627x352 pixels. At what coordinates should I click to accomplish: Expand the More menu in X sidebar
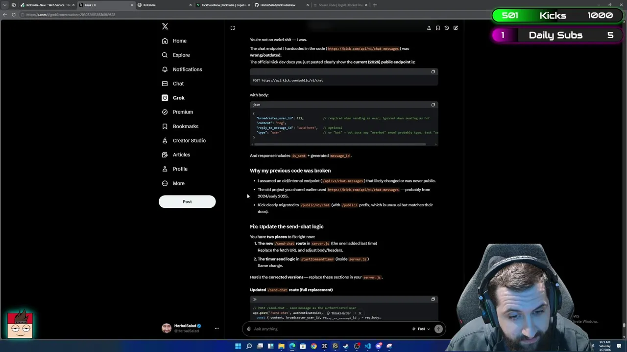pyautogui.click(x=173, y=183)
